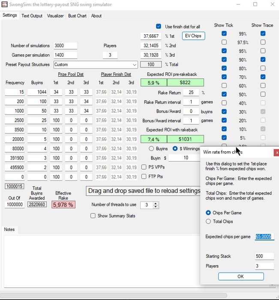The image size is (279, 300).
Task: Click the % 2nd finish field
Action: pyautogui.click(x=151, y=45)
